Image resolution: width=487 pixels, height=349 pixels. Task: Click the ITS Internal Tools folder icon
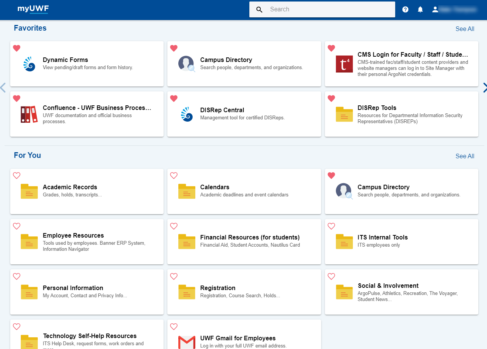(344, 242)
